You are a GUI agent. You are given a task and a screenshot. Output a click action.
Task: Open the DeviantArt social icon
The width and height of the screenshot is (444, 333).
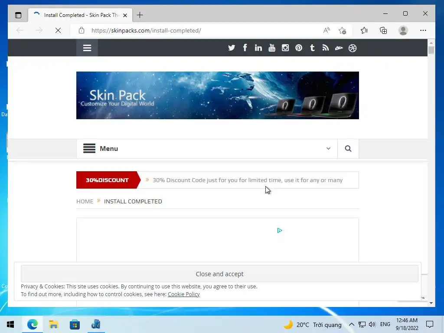pyautogui.click(x=339, y=48)
